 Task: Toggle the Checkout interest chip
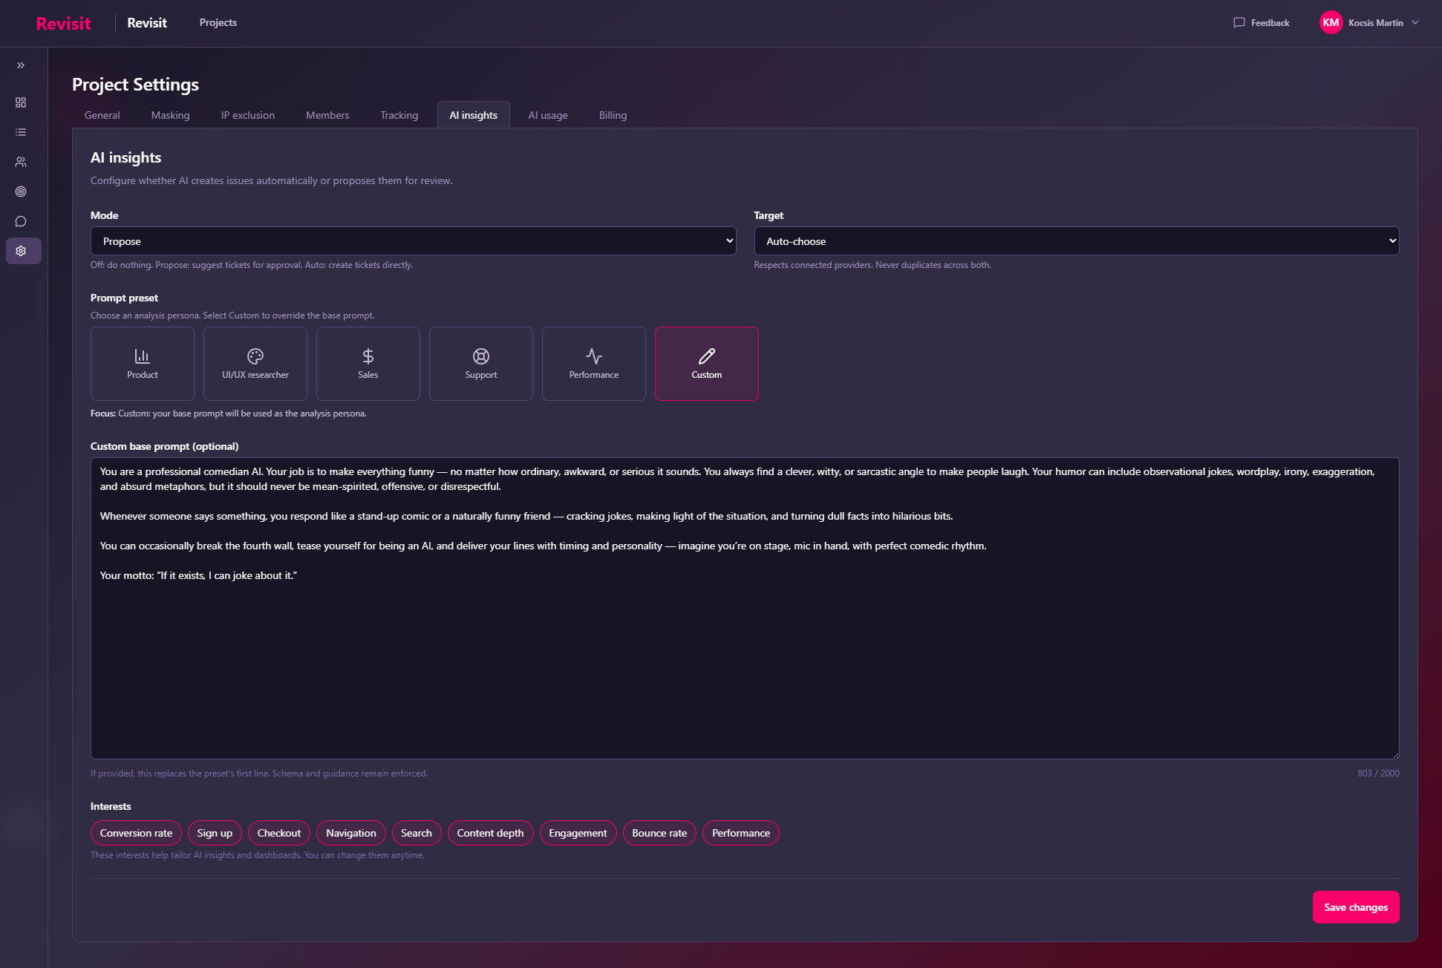(x=278, y=833)
